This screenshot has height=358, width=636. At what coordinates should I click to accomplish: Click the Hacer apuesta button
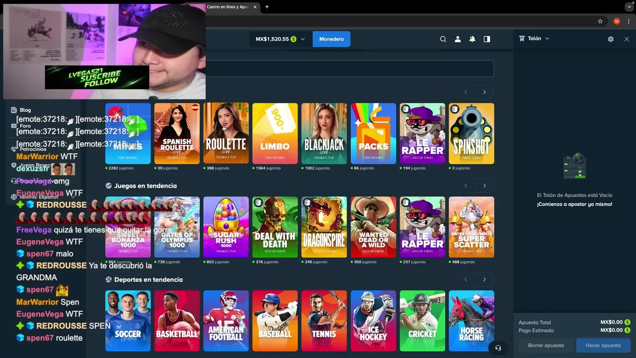603,345
